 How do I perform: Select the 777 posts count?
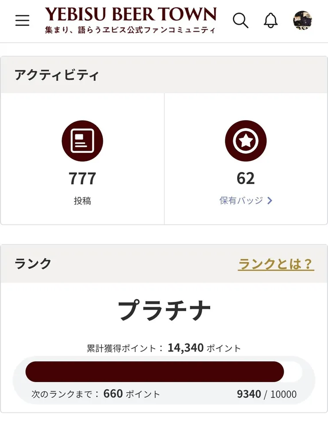[82, 178]
